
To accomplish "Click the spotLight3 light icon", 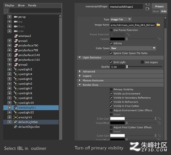I will pyautogui.click(x=16, y=69).
